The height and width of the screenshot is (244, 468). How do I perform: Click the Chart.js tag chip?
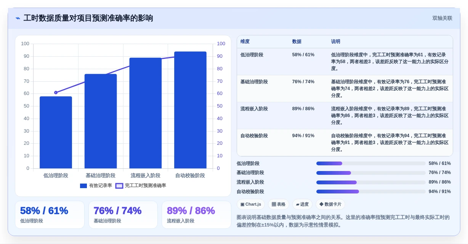coord(251,204)
